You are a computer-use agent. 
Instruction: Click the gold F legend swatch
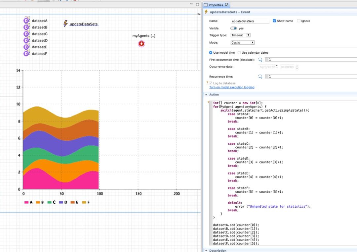coord(84,202)
